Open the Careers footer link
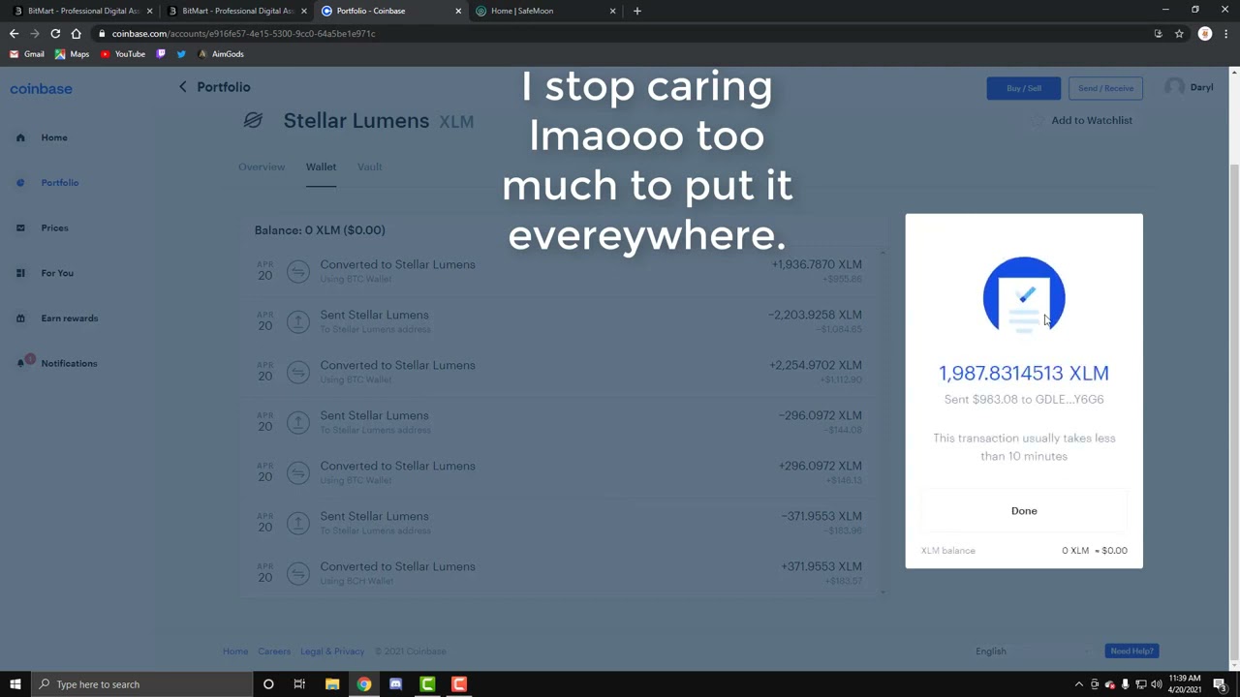Image resolution: width=1240 pixels, height=697 pixels. click(274, 652)
